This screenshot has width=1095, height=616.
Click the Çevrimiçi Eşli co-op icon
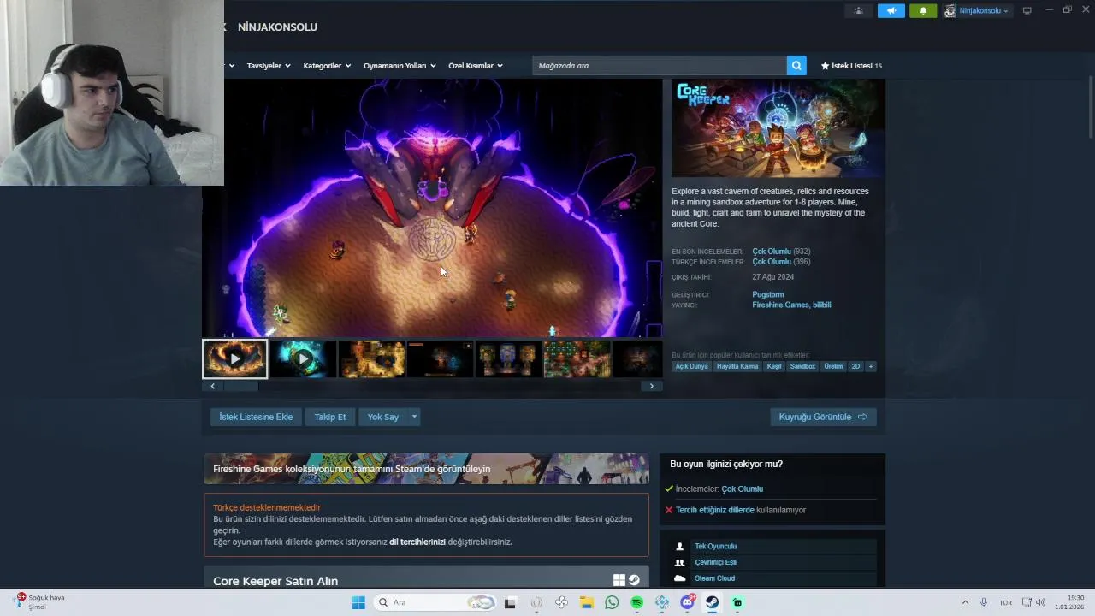point(680,562)
